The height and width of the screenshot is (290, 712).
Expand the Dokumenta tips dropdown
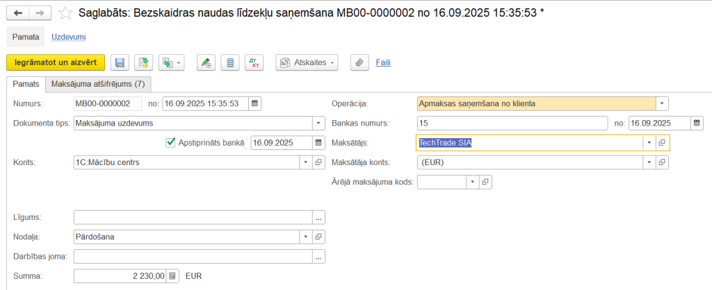click(x=319, y=123)
